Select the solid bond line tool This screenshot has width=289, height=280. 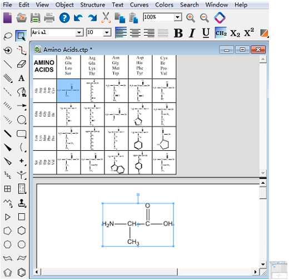pyautogui.click(x=8, y=64)
